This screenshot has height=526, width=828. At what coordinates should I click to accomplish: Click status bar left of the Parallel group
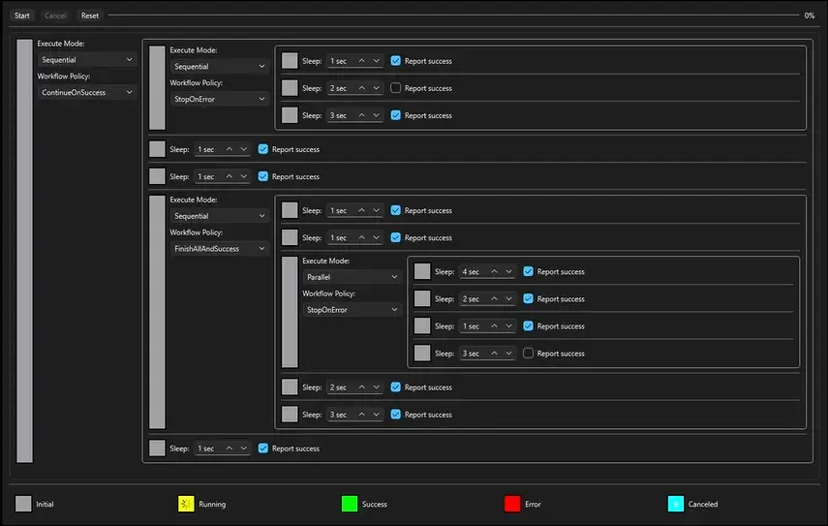290,312
